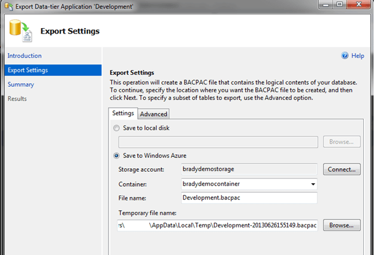Select Results in the sidebar
The image size is (374, 255).
[x=17, y=99]
